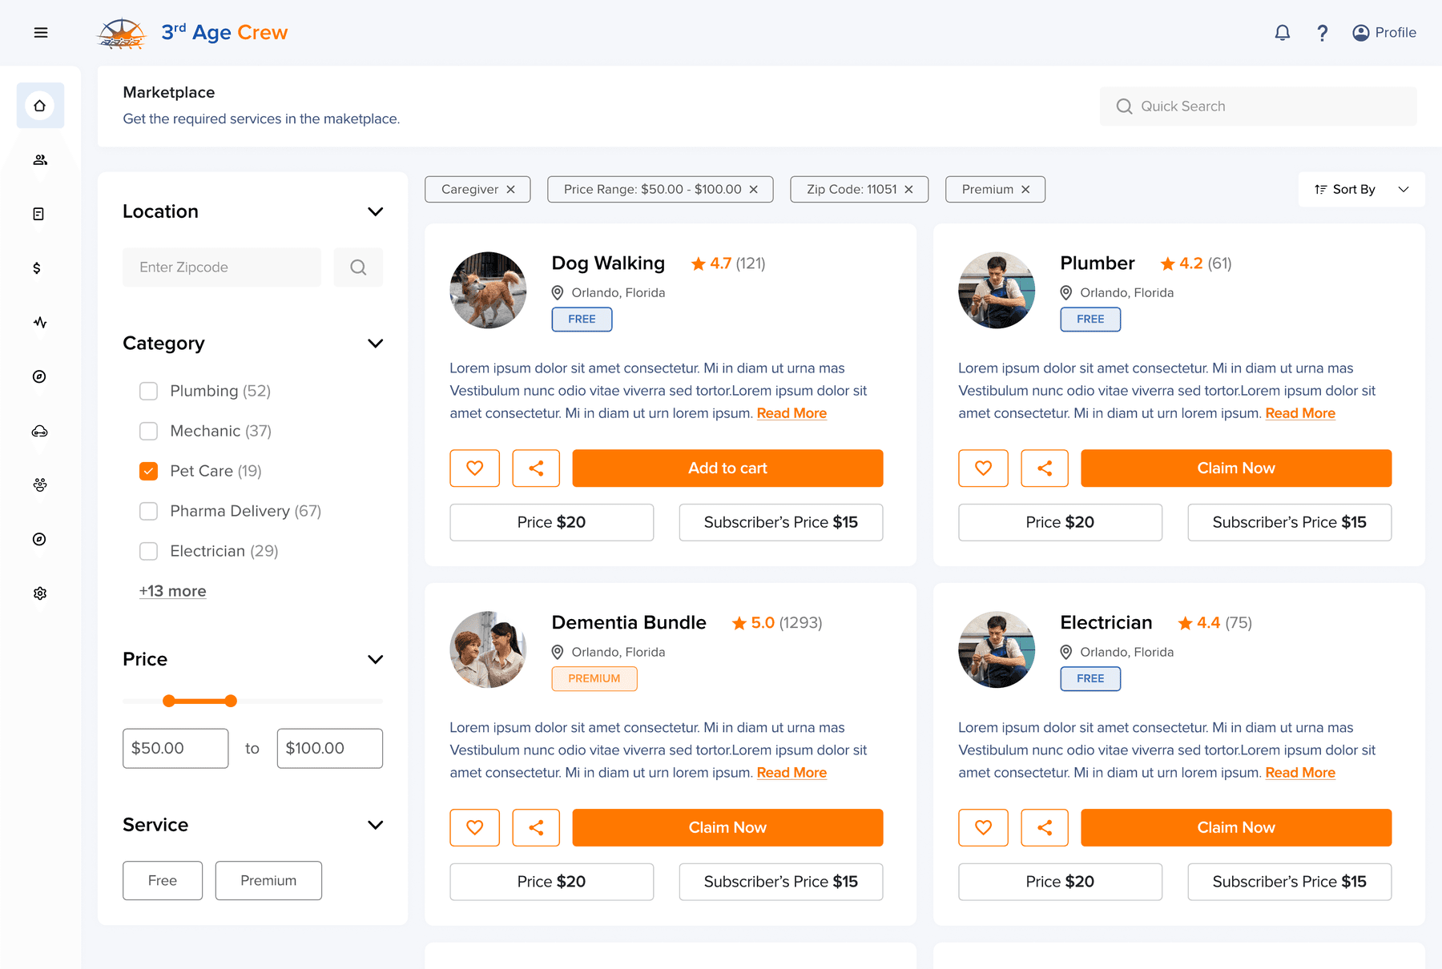Remove the Zip Code 11051 chip

point(908,190)
